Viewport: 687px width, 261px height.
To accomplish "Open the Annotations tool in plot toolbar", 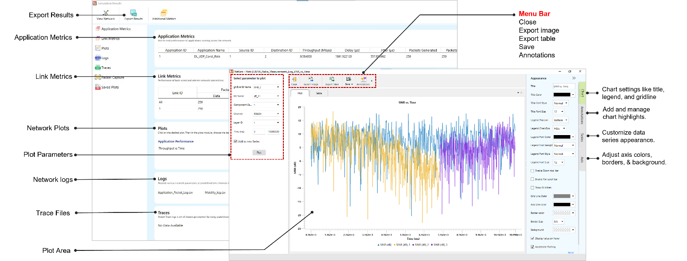I will coord(364,80).
